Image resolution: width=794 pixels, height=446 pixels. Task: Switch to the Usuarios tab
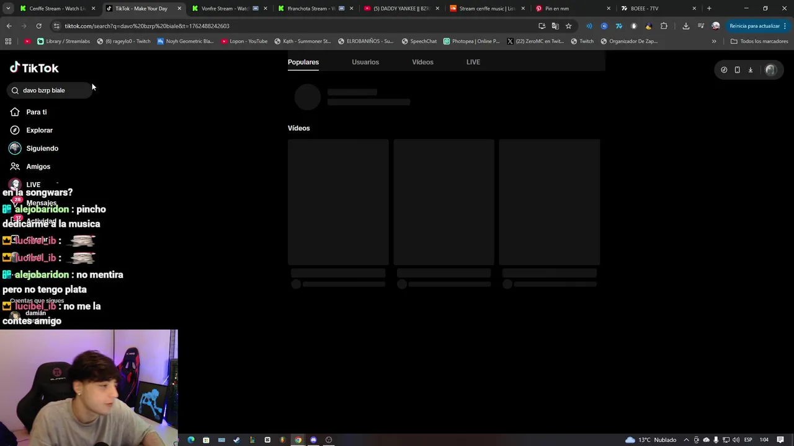(365, 62)
